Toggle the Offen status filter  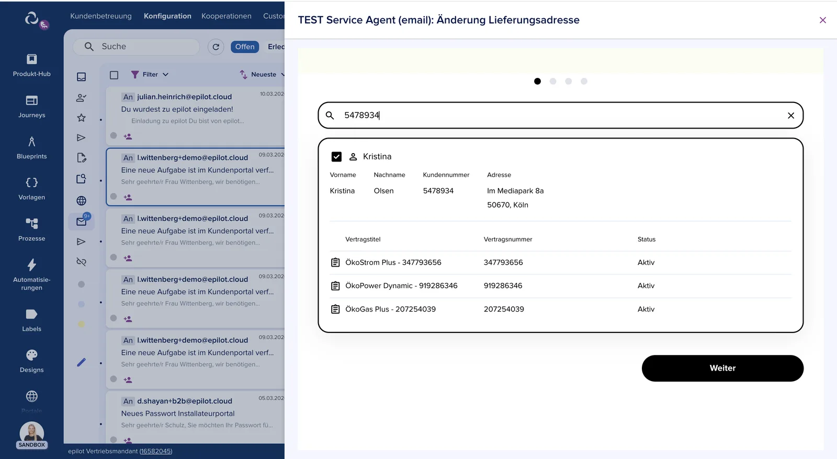(x=244, y=47)
